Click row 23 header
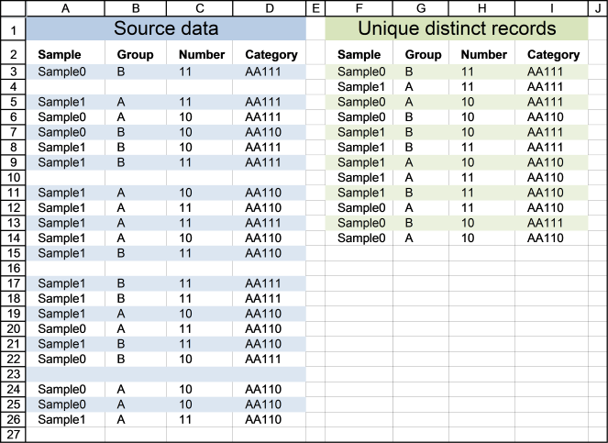Viewport: 608px width, 443px height. pyautogui.click(x=13, y=374)
